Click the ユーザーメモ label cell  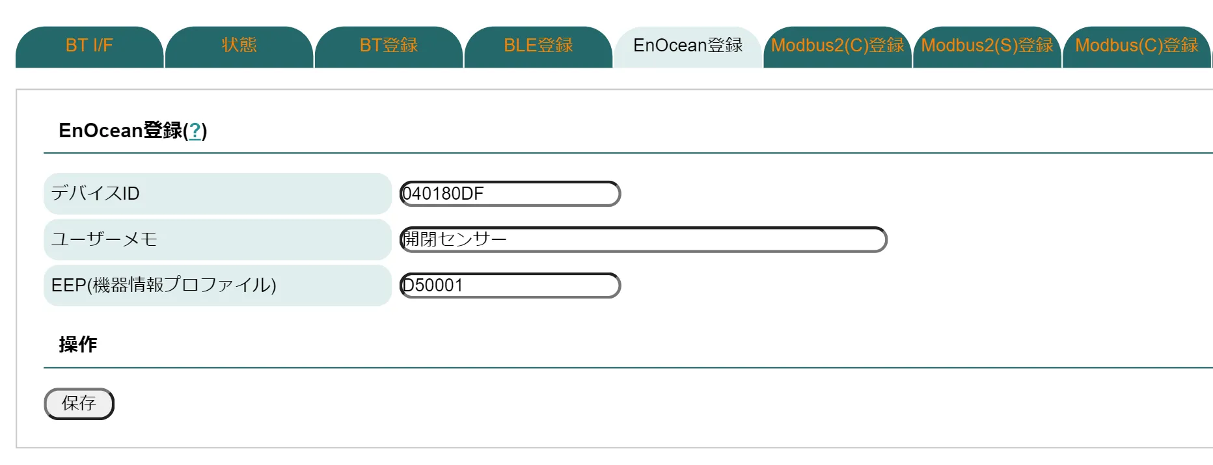click(x=217, y=239)
